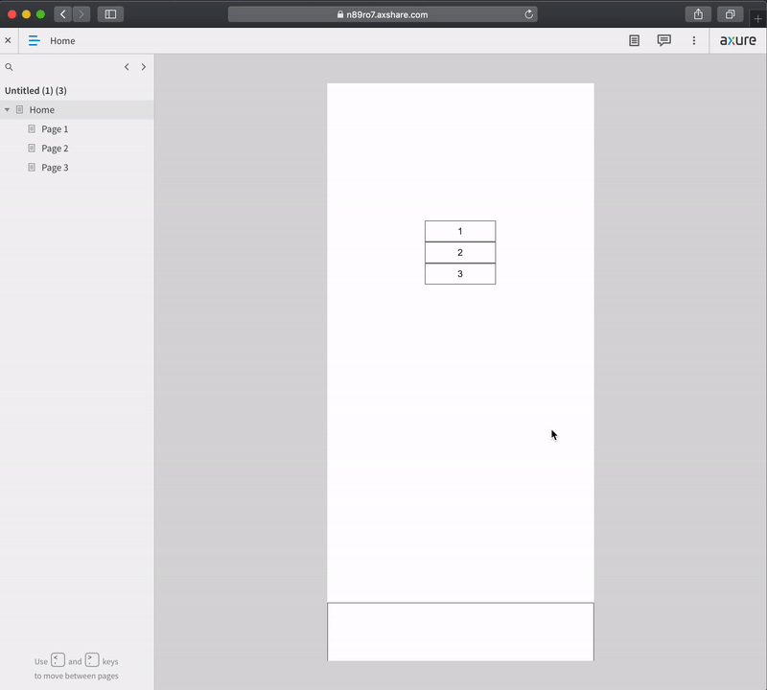
Task: Open the comments speech bubble icon
Action: 663,40
